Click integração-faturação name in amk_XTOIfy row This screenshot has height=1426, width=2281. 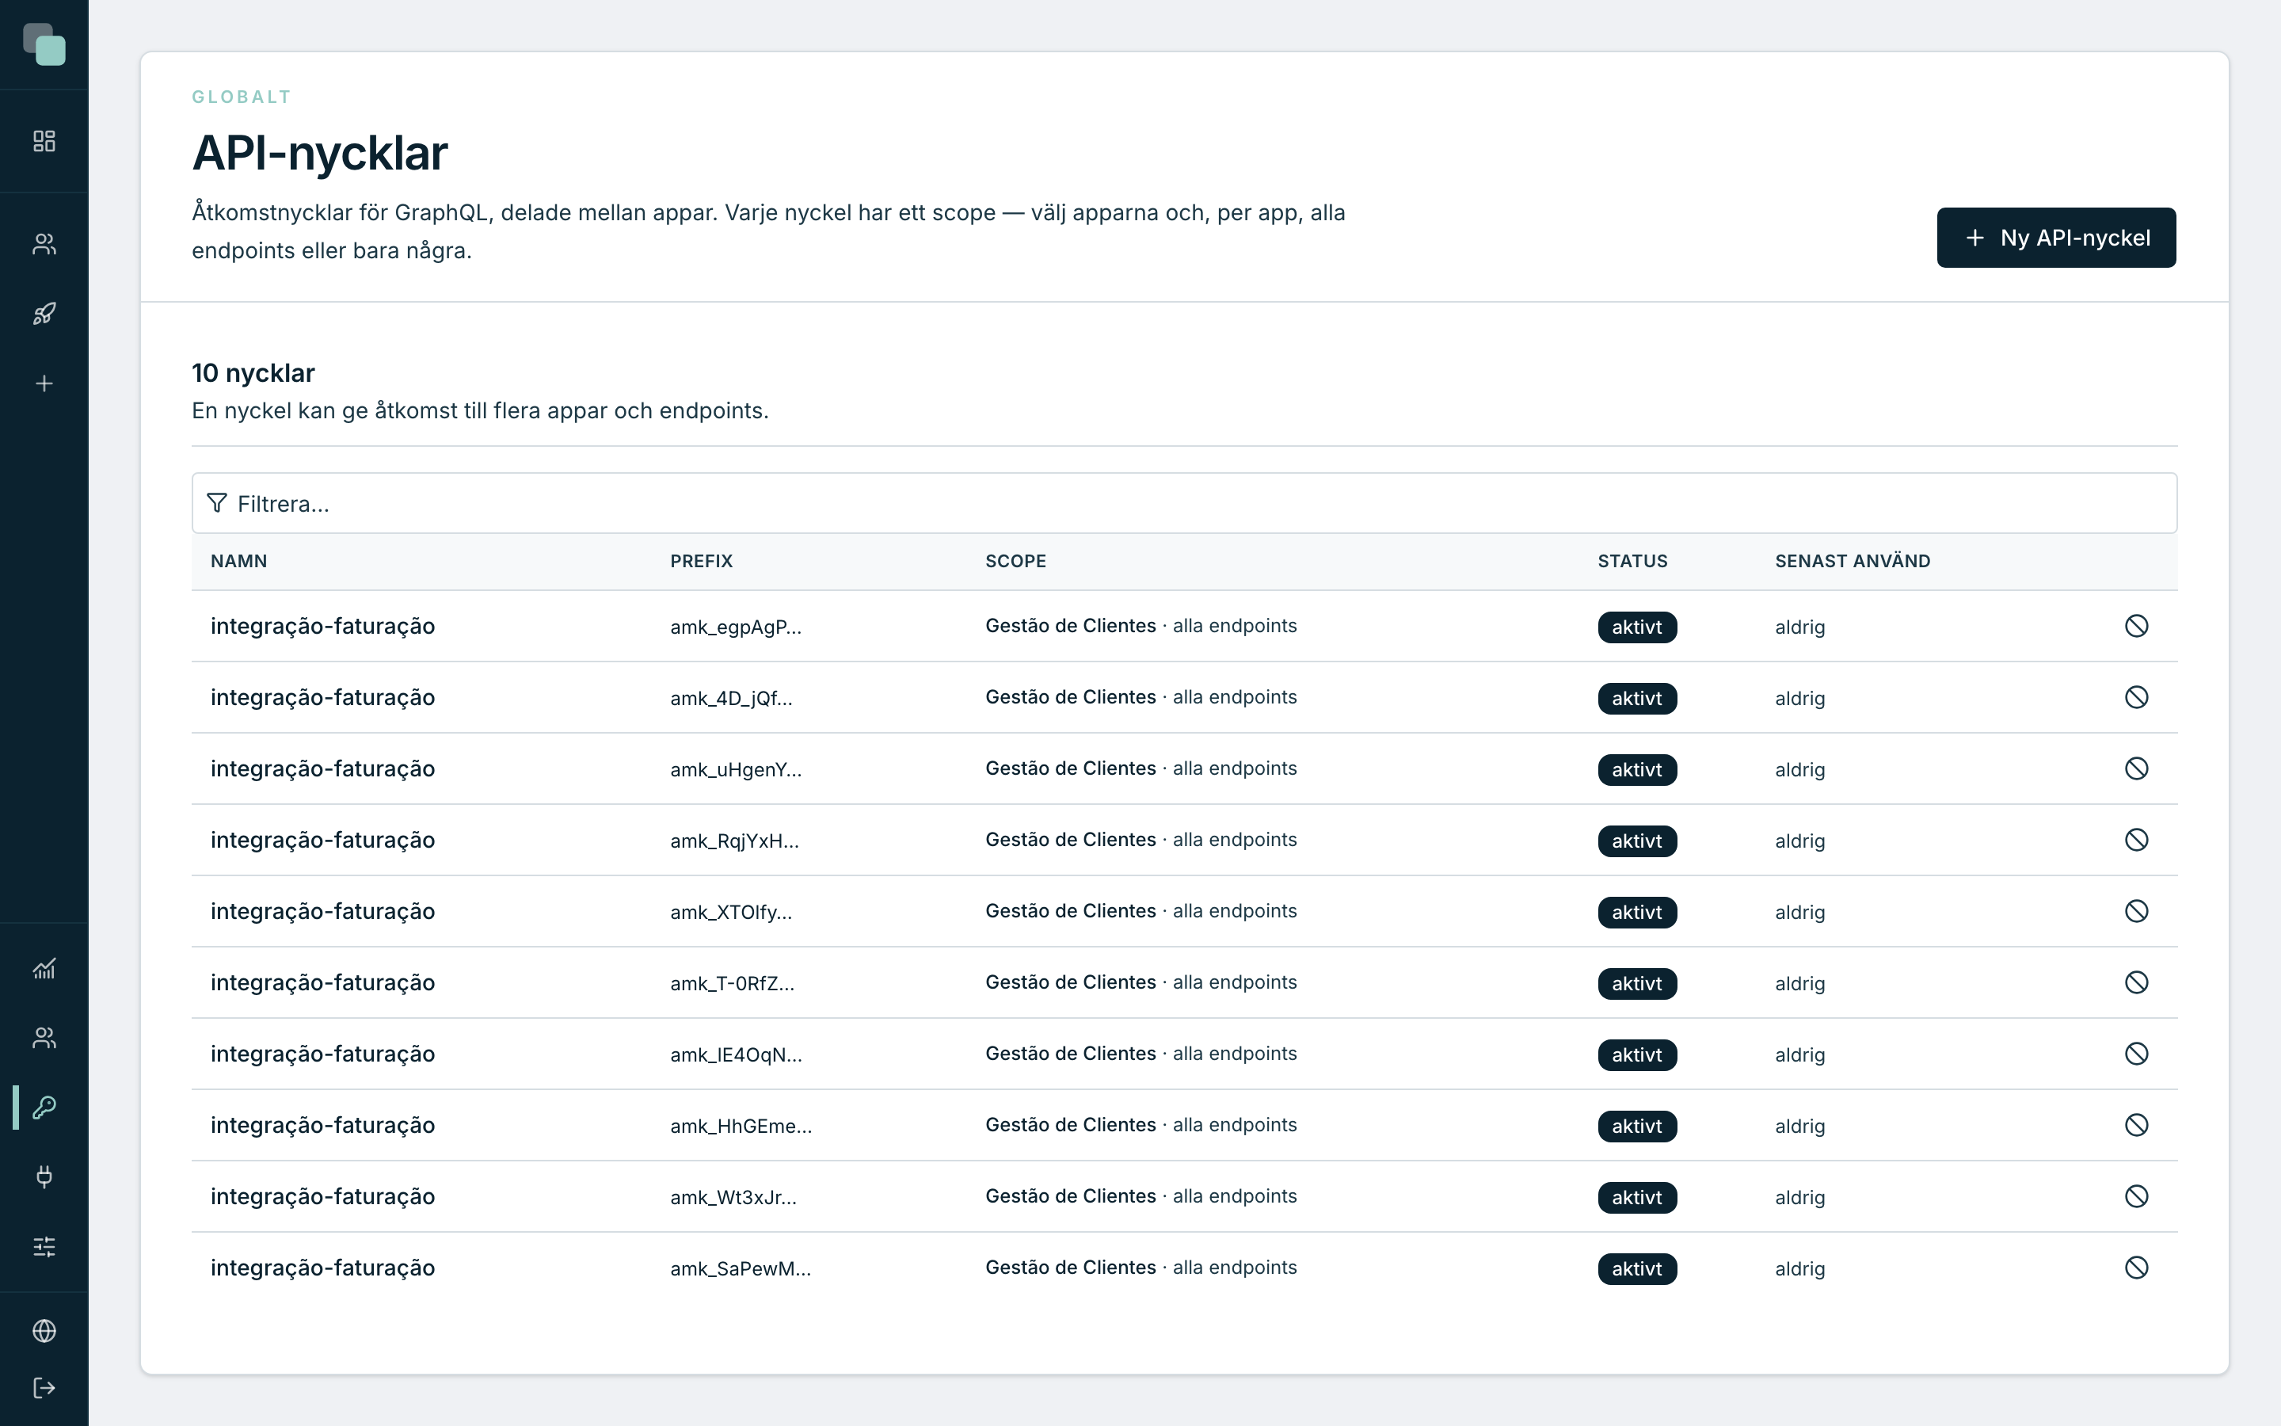(x=322, y=912)
